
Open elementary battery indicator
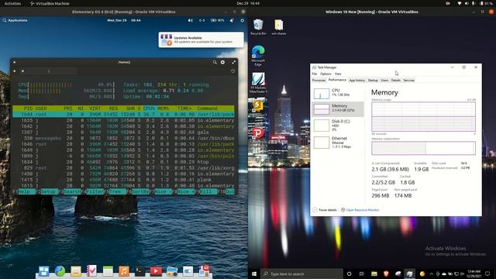[217, 20]
